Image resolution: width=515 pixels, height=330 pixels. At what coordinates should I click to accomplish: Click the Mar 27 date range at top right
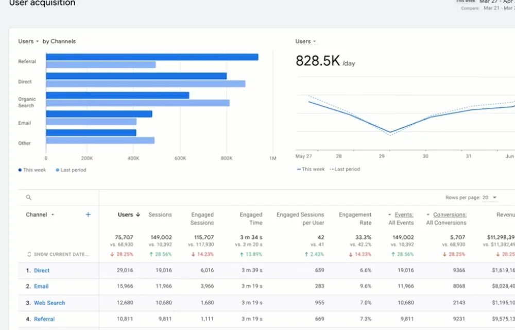[494, 3]
